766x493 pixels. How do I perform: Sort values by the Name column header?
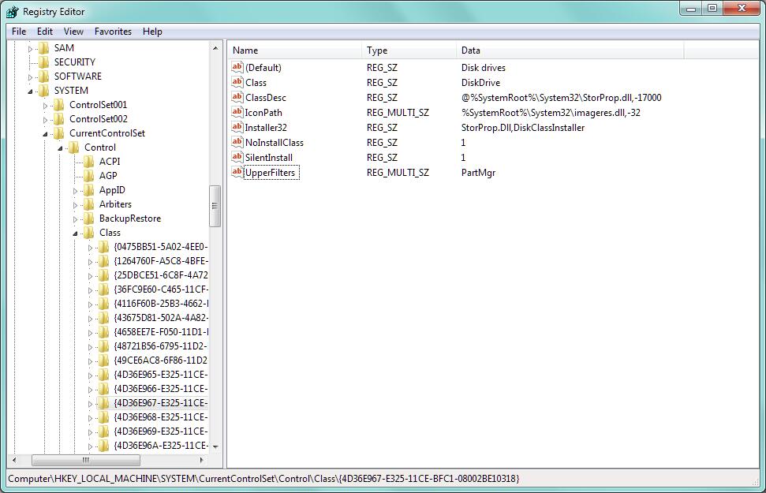[x=294, y=50]
